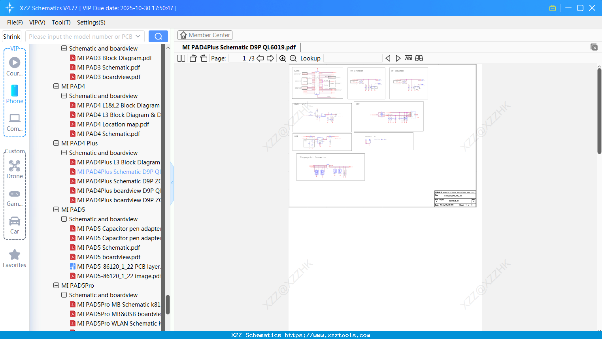Collapse the left panel with edge handle
This screenshot has height=339, width=602.
pos(172,183)
